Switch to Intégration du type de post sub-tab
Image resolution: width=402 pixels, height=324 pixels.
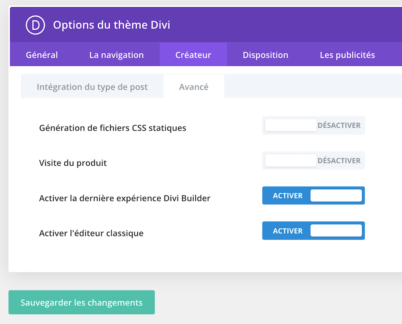[92, 87]
